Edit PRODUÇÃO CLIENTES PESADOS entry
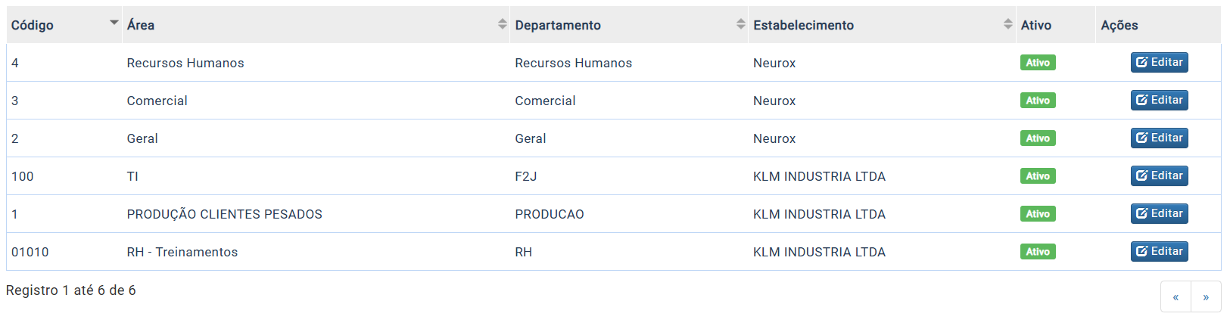 click(1159, 213)
